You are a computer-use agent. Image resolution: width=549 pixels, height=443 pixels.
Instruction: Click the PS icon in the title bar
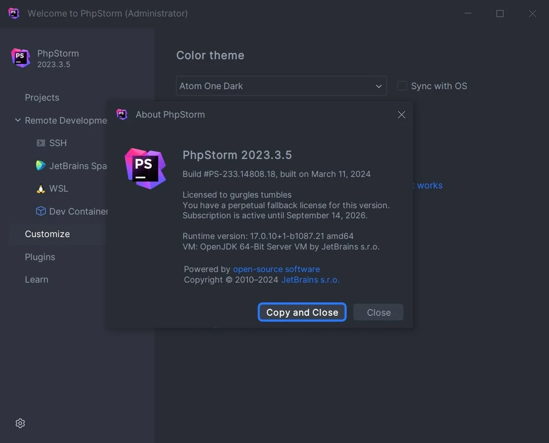[14, 13]
